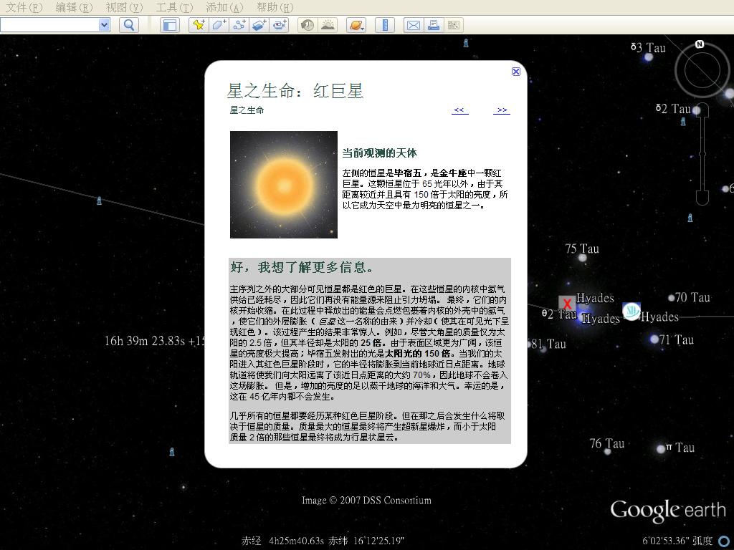
Task: Select the δ3 Tau star
Action: pyautogui.click(x=648, y=57)
